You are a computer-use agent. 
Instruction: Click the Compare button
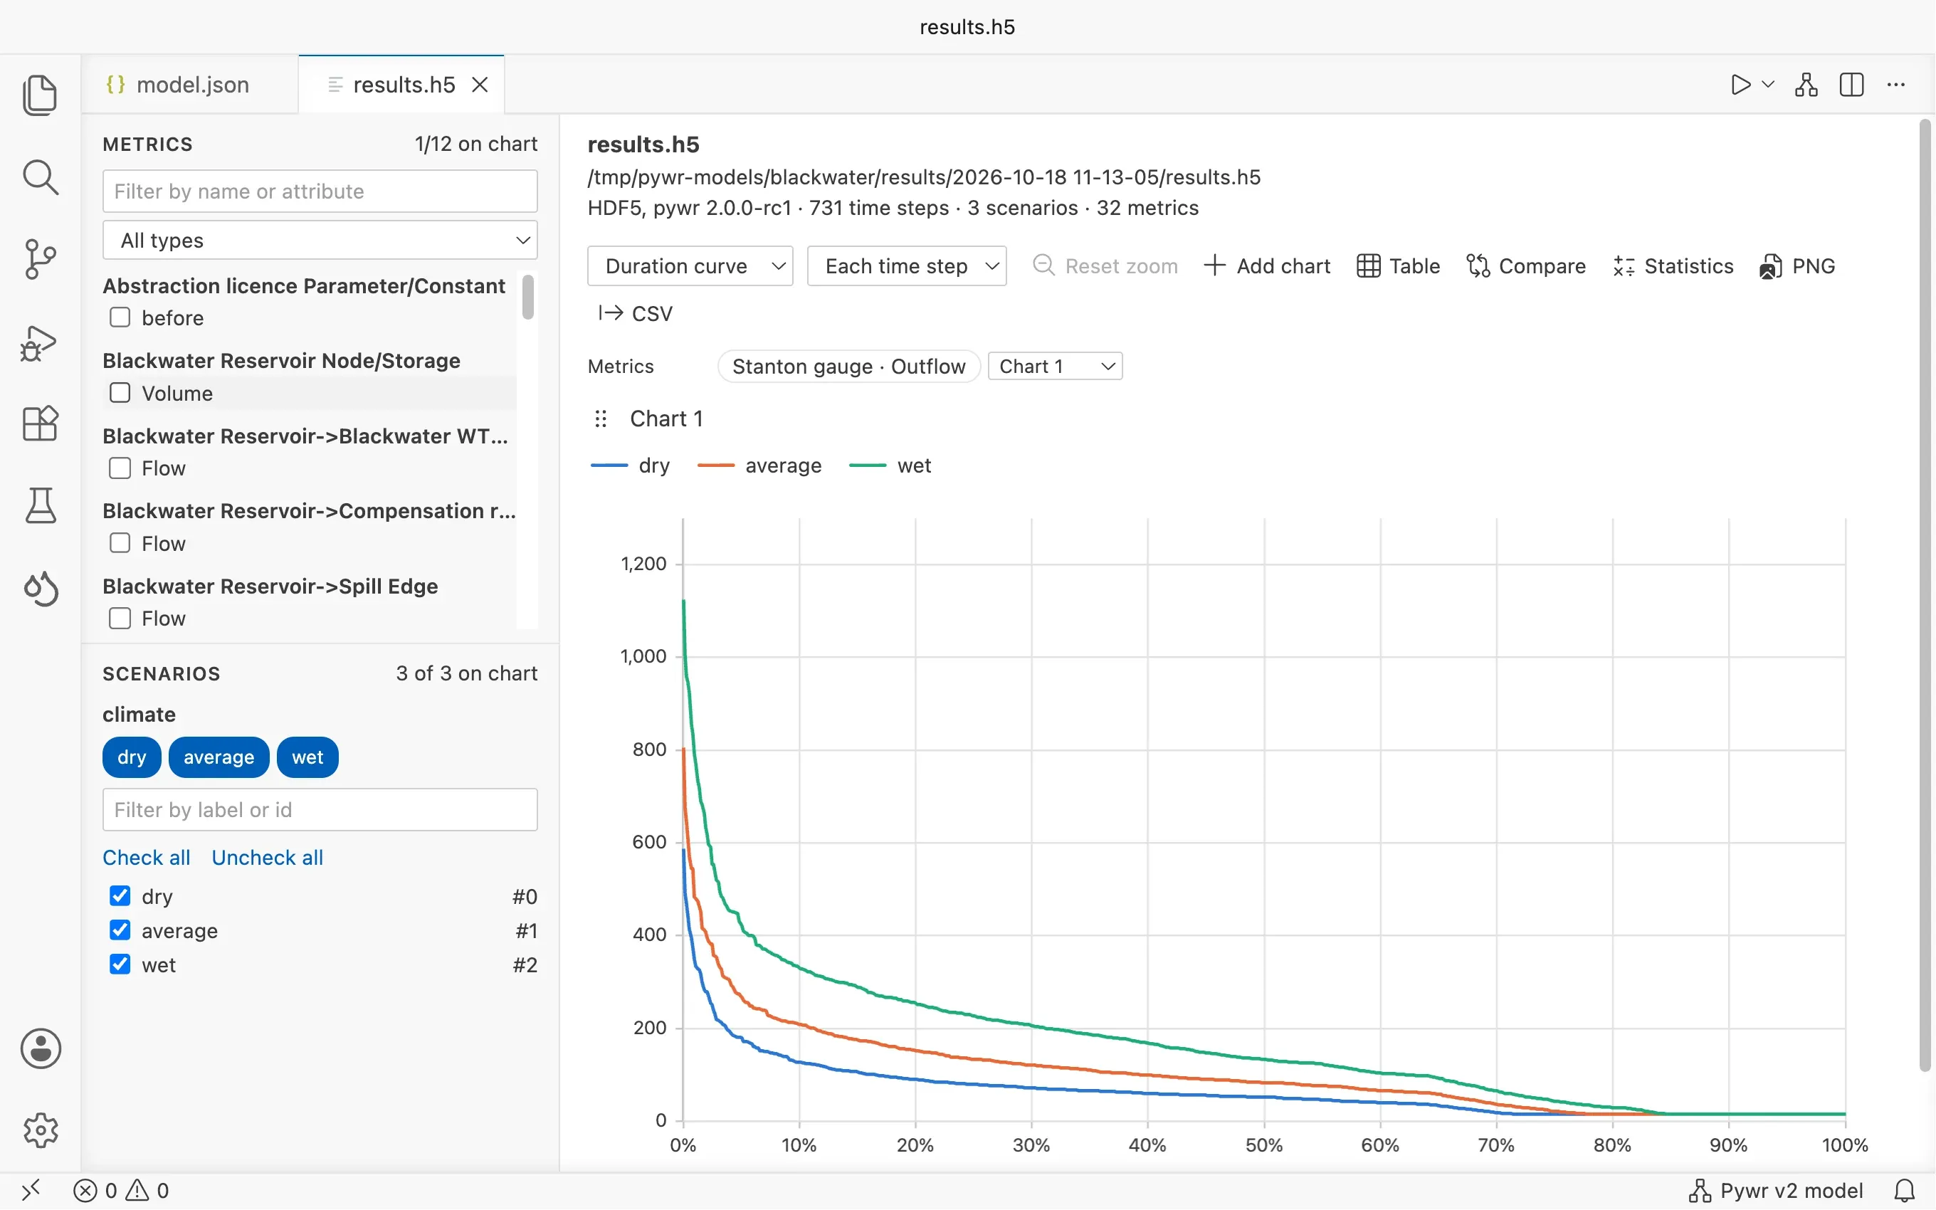point(1527,265)
